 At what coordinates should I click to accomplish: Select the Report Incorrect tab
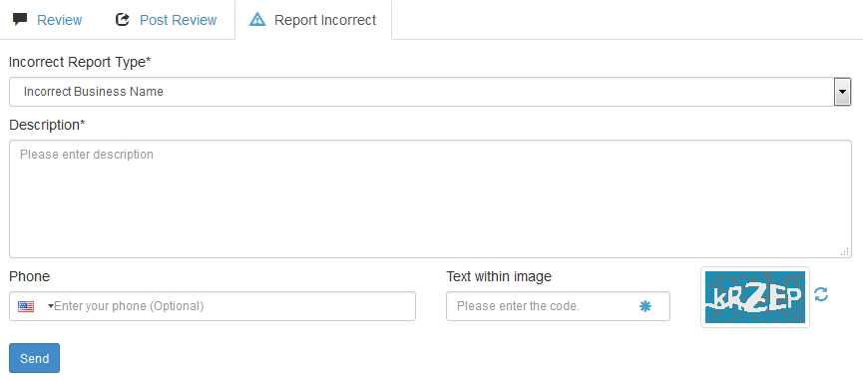point(313,20)
